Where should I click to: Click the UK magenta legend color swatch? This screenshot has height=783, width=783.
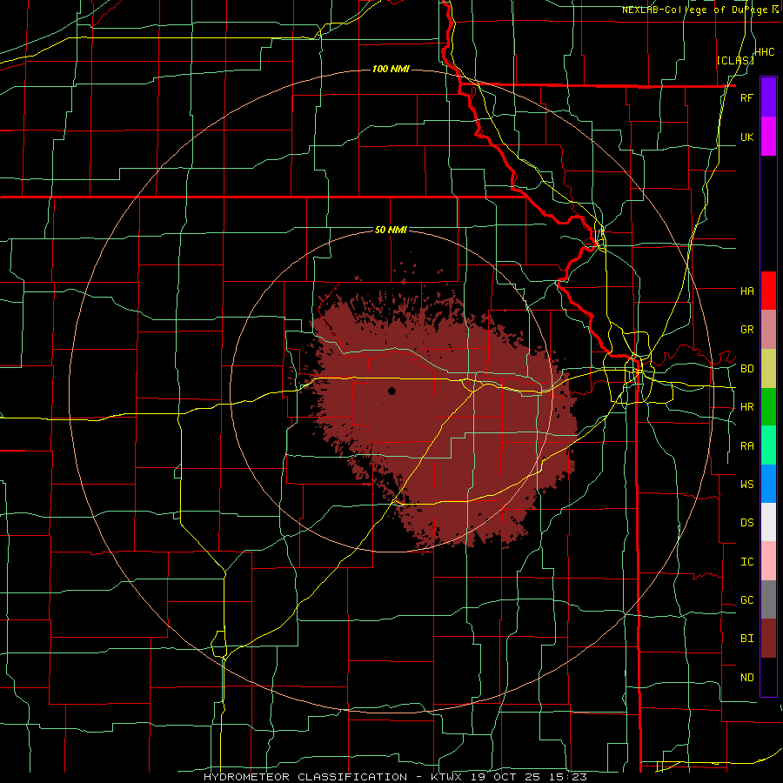[768, 137]
